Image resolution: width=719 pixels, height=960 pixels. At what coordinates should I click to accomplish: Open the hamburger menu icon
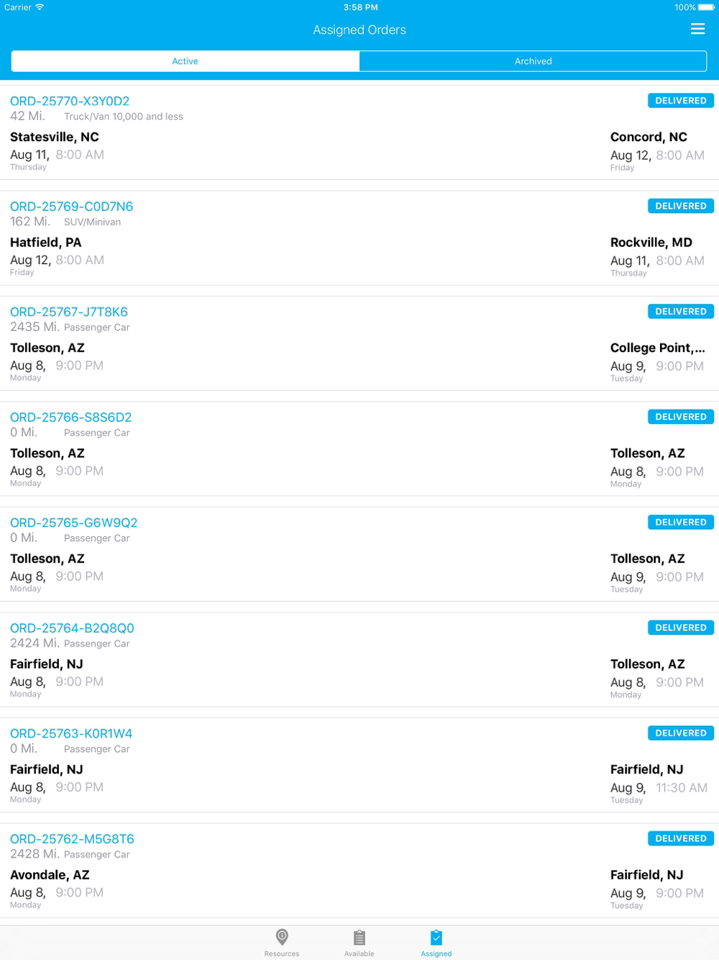click(697, 29)
